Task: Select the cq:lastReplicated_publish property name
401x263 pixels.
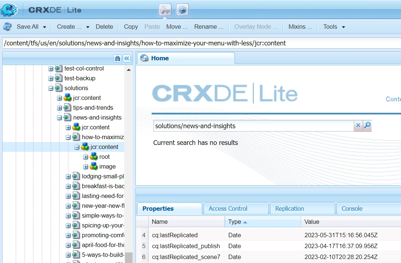Action: point(186,246)
